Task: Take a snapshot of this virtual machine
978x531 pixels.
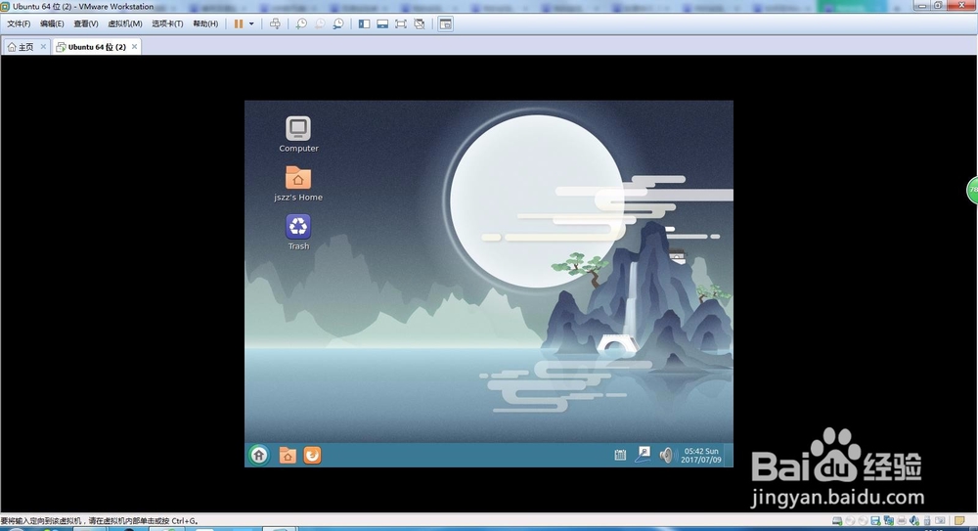Action: pyautogui.click(x=301, y=23)
